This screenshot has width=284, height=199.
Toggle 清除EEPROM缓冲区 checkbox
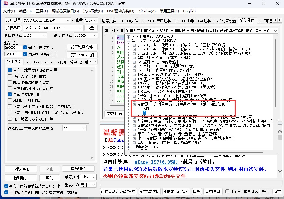25,54
